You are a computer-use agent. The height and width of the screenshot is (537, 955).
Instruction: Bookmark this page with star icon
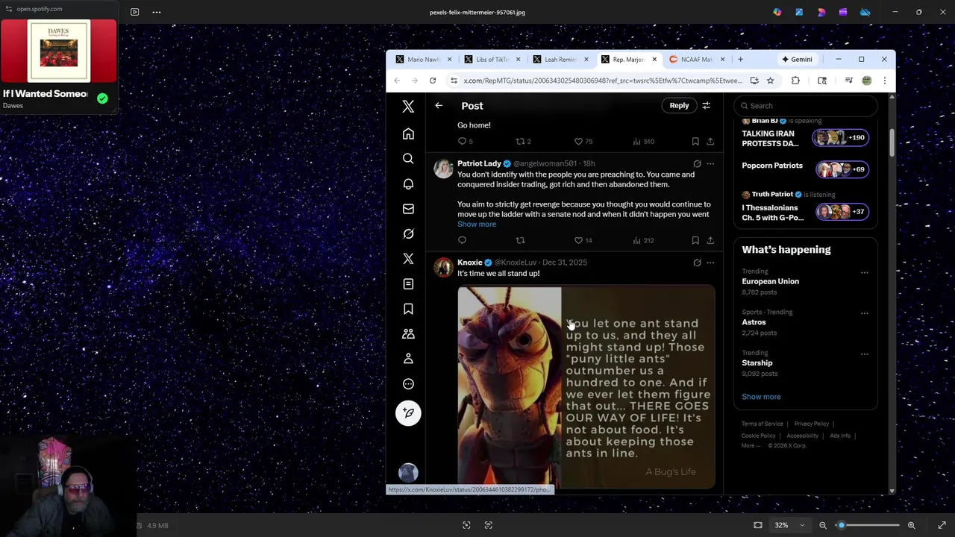[x=770, y=81]
